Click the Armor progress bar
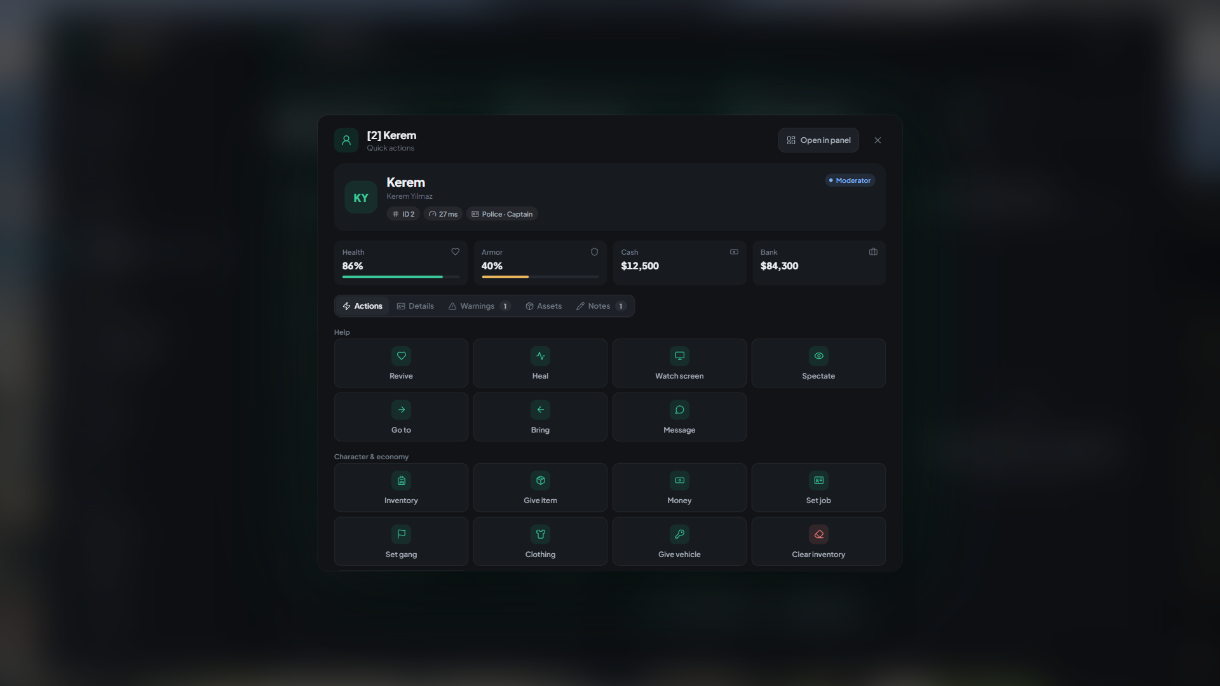This screenshot has height=686, width=1220. pos(540,277)
